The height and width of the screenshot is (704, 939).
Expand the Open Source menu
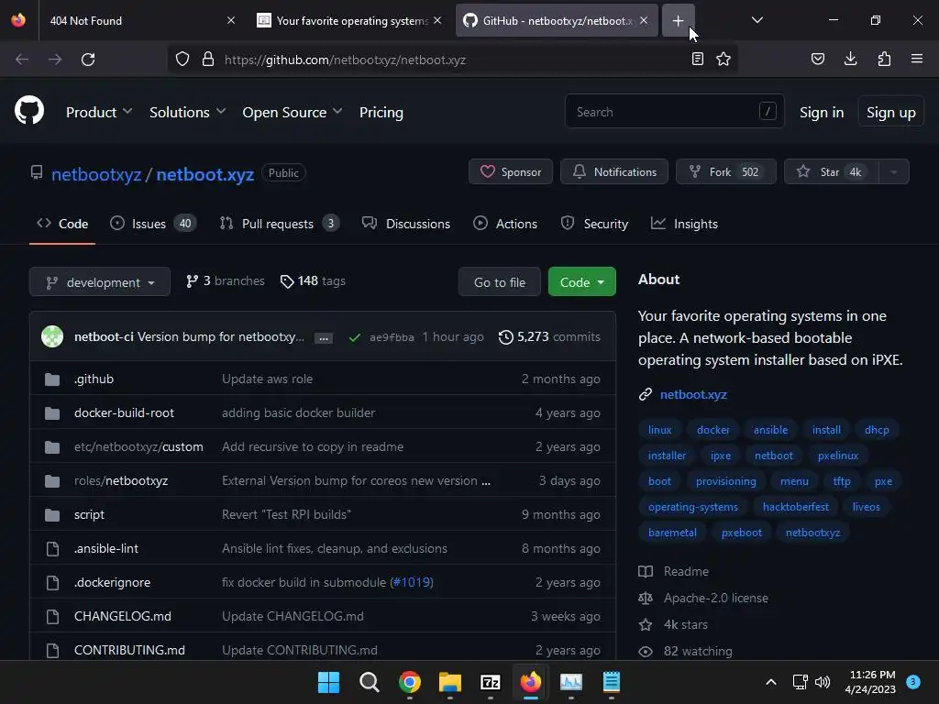(293, 112)
